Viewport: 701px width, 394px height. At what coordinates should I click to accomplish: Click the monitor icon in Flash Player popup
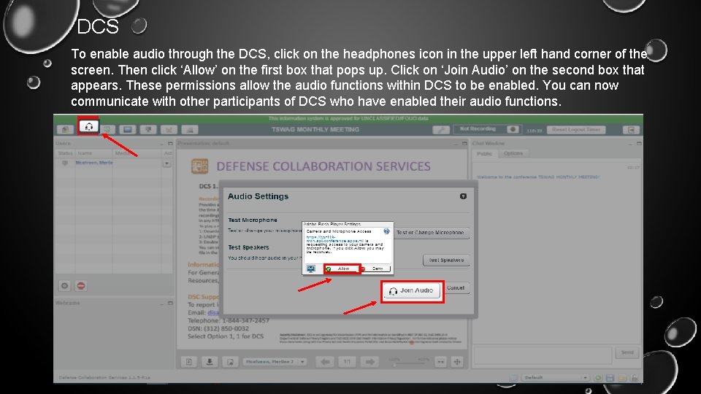pyautogui.click(x=311, y=269)
